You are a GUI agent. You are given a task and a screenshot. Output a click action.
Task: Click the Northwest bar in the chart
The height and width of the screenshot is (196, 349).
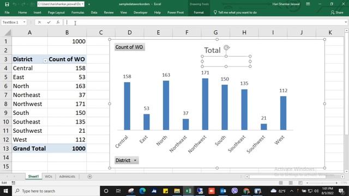pyautogui.click(x=205, y=104)
